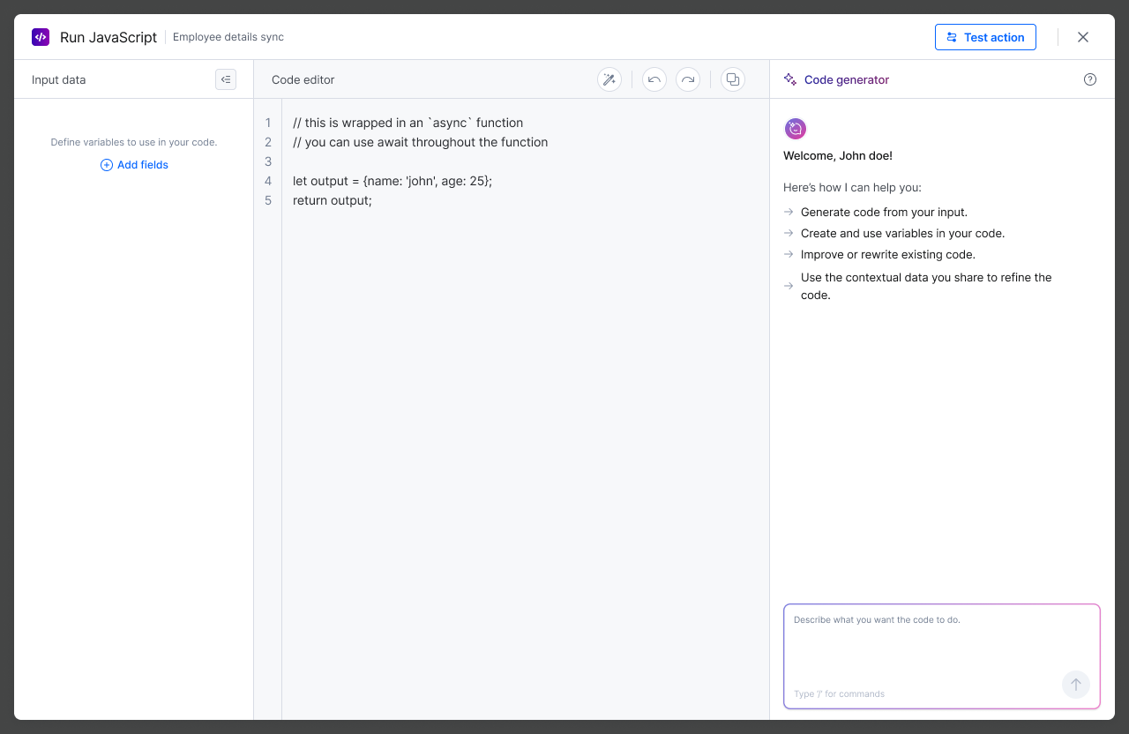Send the prompt with the arrow button
This screenshot has width=1129, height=734.
point(1076,685)
